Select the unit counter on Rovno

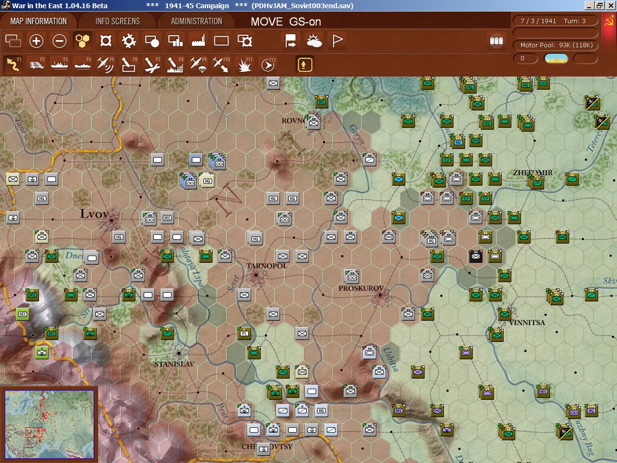(314, 122)
